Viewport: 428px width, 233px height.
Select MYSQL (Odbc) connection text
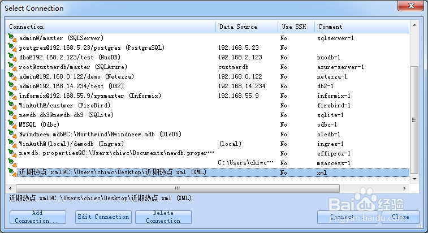click(39, 124)
